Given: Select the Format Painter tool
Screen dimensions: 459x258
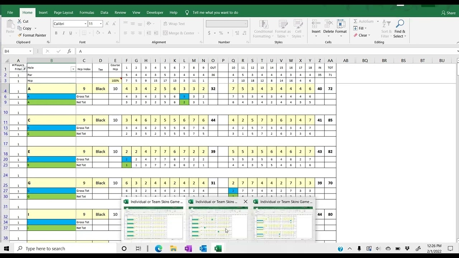Looking at the screenshot, I should (x=32, y=35).
